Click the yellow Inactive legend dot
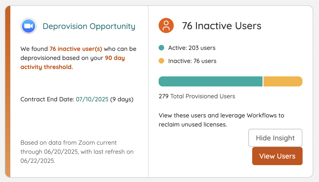 click(162, 61)
